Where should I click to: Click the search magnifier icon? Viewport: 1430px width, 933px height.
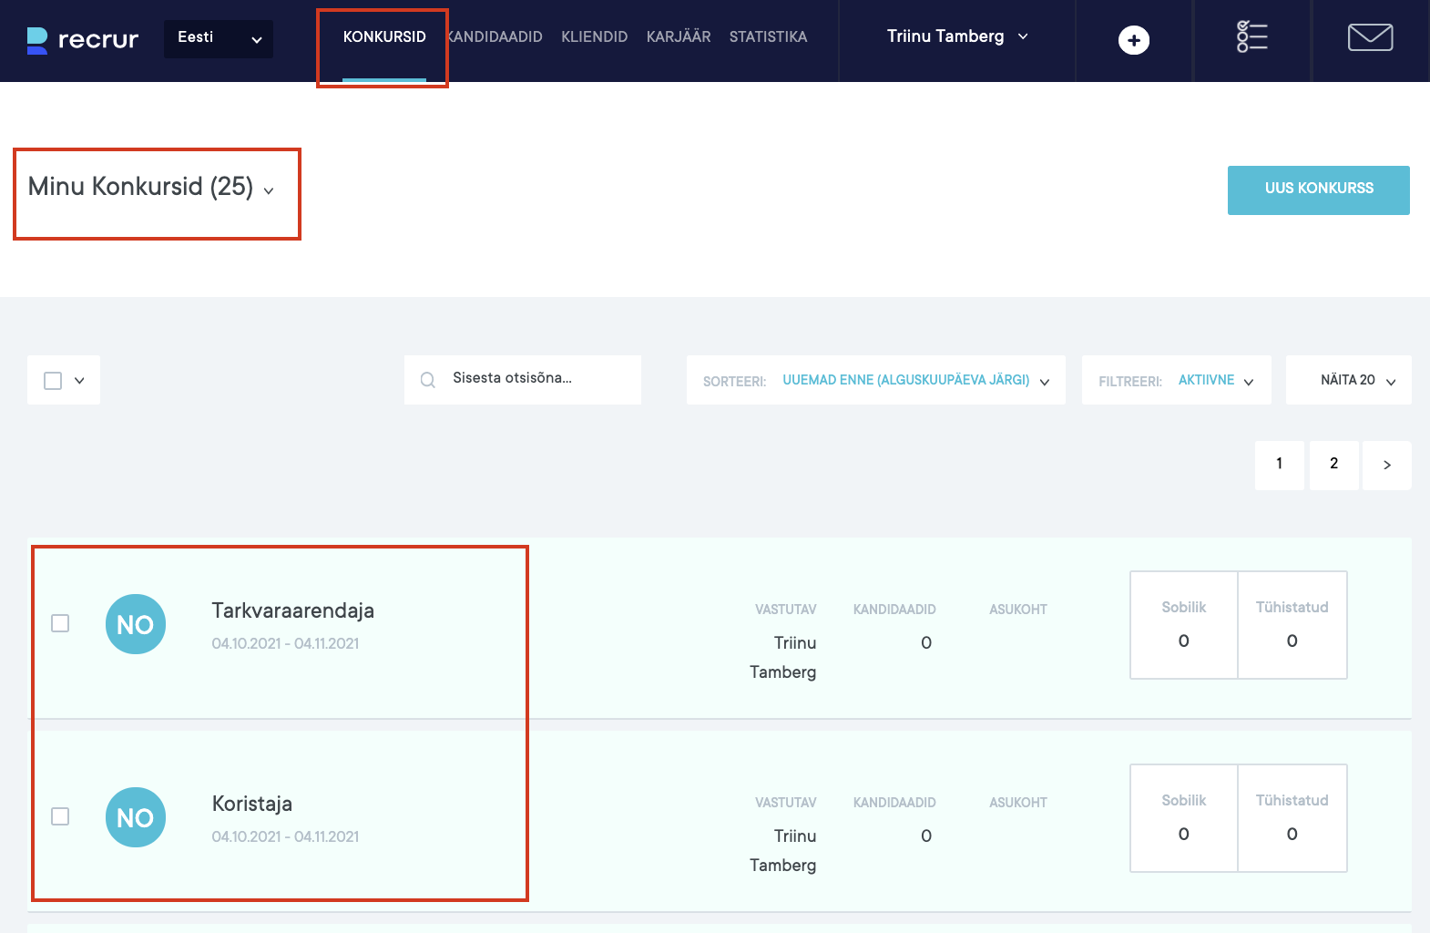428,380
